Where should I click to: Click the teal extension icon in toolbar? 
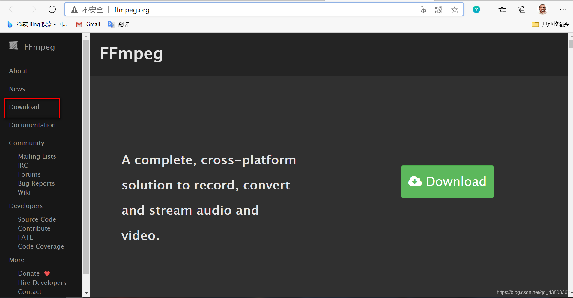tap(476, 10)
